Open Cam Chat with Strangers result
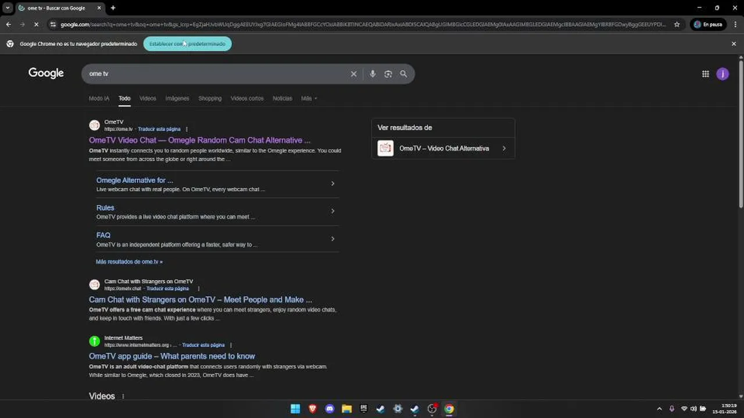 pos(201,300)
